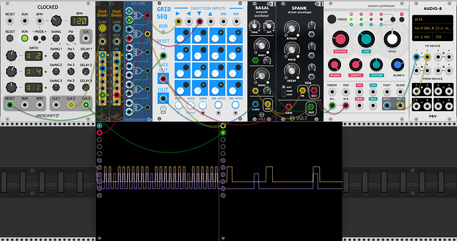Click the CLK 1 output jack on CLOCKED
The width and height of the screenshot is (457, 241).
(x=56, y=105)
